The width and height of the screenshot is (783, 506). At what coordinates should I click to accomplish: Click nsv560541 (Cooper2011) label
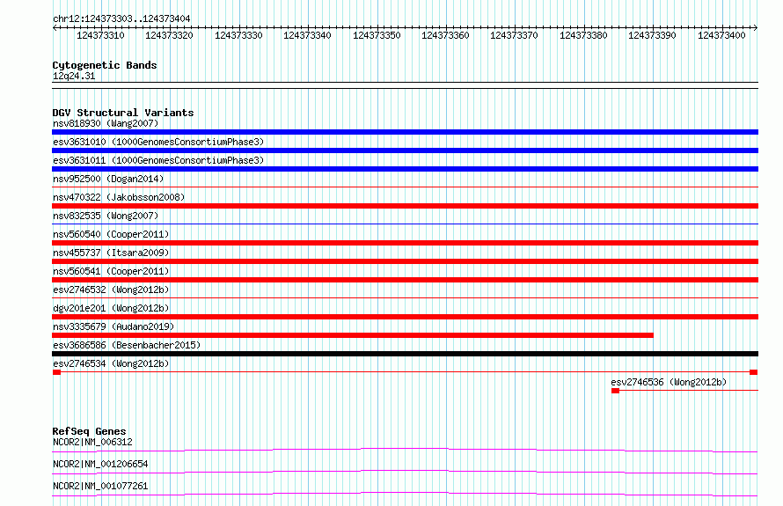pos(111,271)
